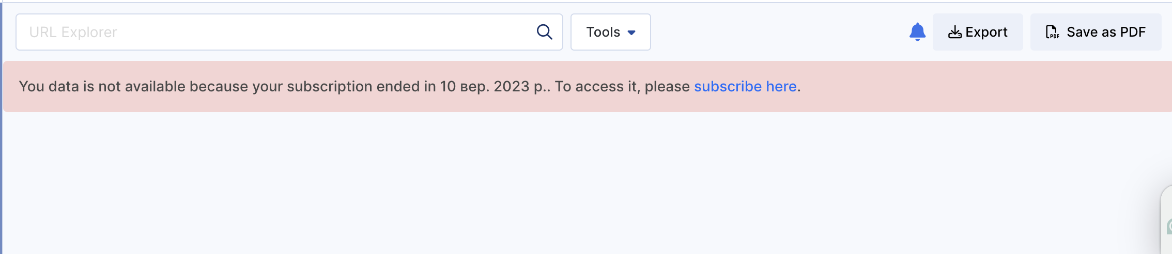This screenshot has width=1172, height=254.
Task: Click the magnifying glass search icon
Action: (x=544, y=32)
